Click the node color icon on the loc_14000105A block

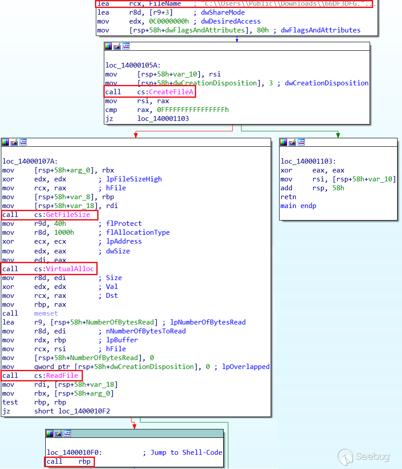tap(108, 46)
